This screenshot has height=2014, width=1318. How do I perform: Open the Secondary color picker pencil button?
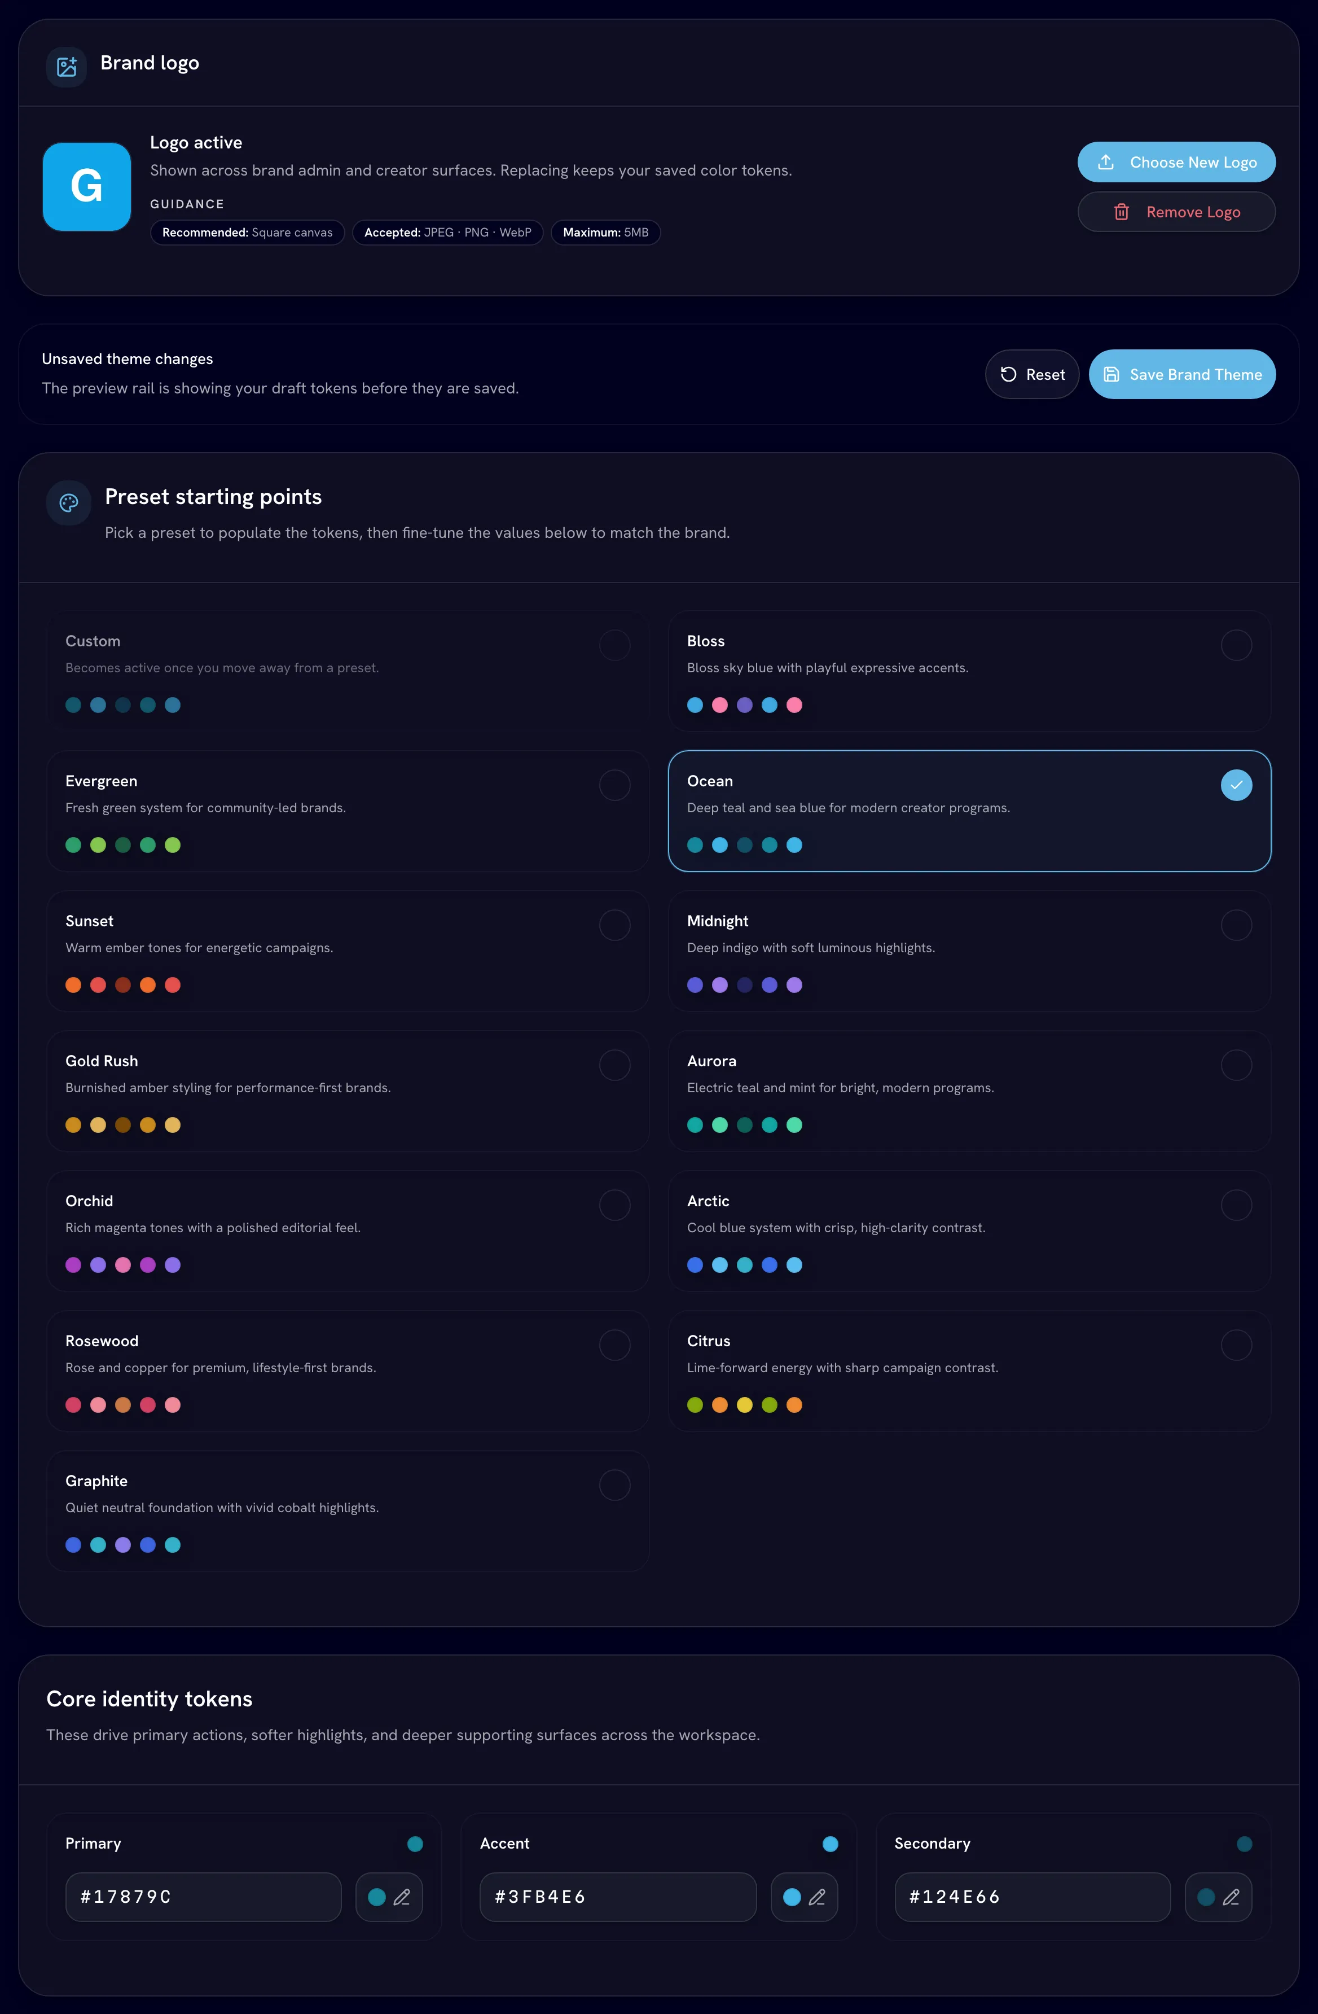(x=1219, y=1897)
